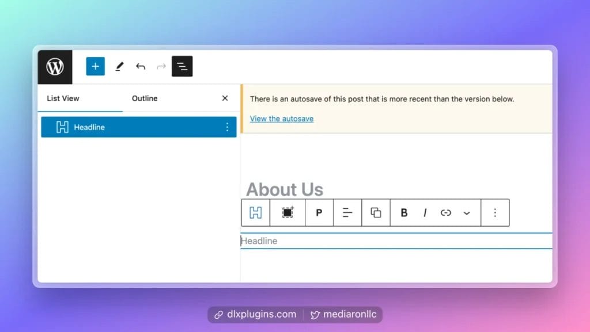Open the text alignment options
590x332 pixels.
(347, 213)
